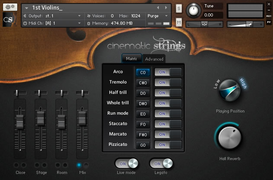Select the Staccato F0 keyswitch
273x180 pixels.
[x=143, y=124]
